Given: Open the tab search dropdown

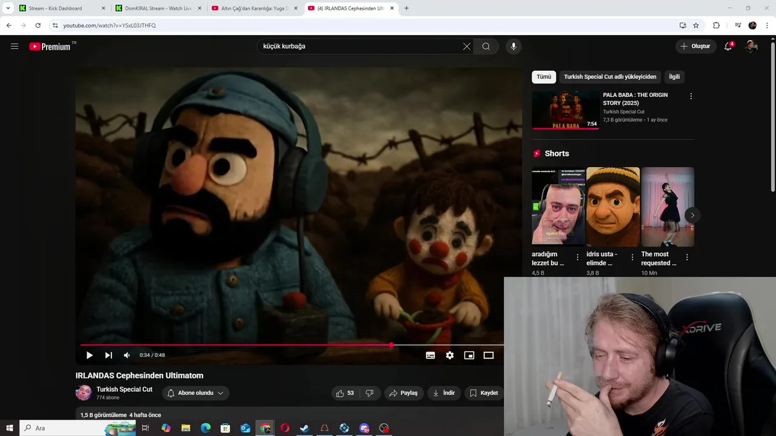Looking at the screenshot, I should click(x=8, y=8).
